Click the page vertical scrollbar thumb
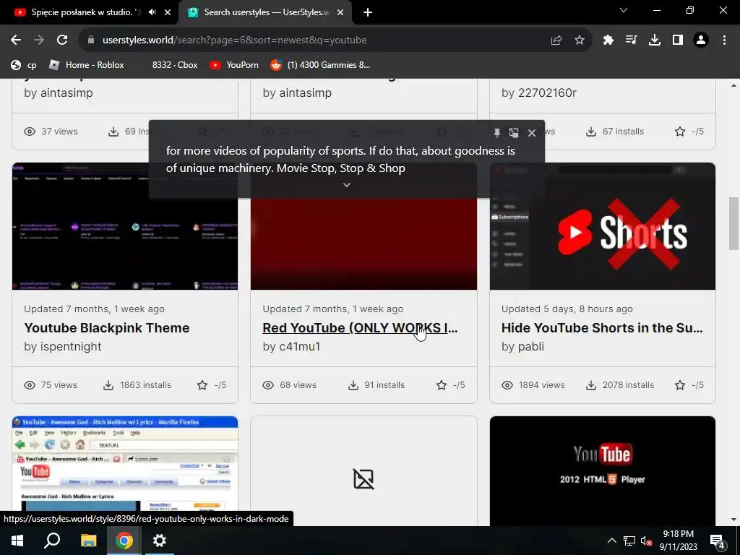The width and height of the screenshot is (740, 555). (x=733, y=223)
